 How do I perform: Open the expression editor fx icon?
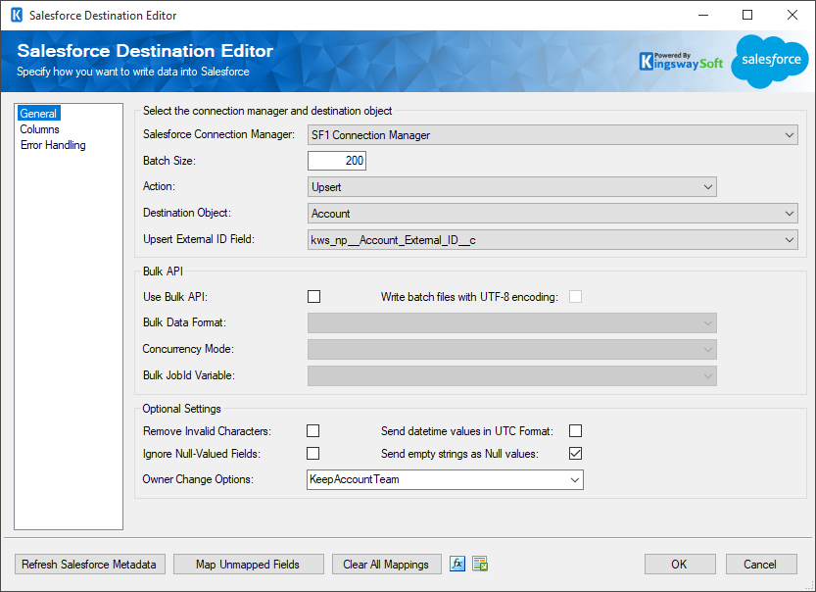[x=456, y=564]
